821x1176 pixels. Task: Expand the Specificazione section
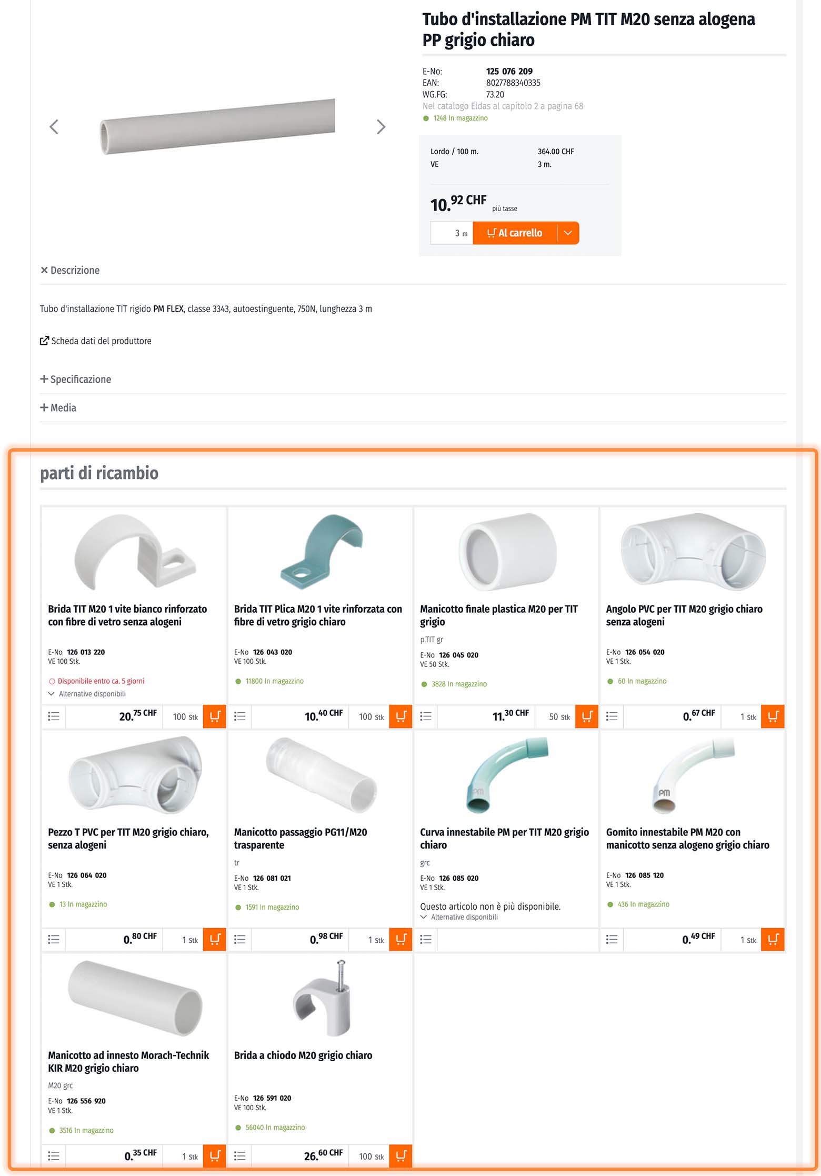pos(76,380)
